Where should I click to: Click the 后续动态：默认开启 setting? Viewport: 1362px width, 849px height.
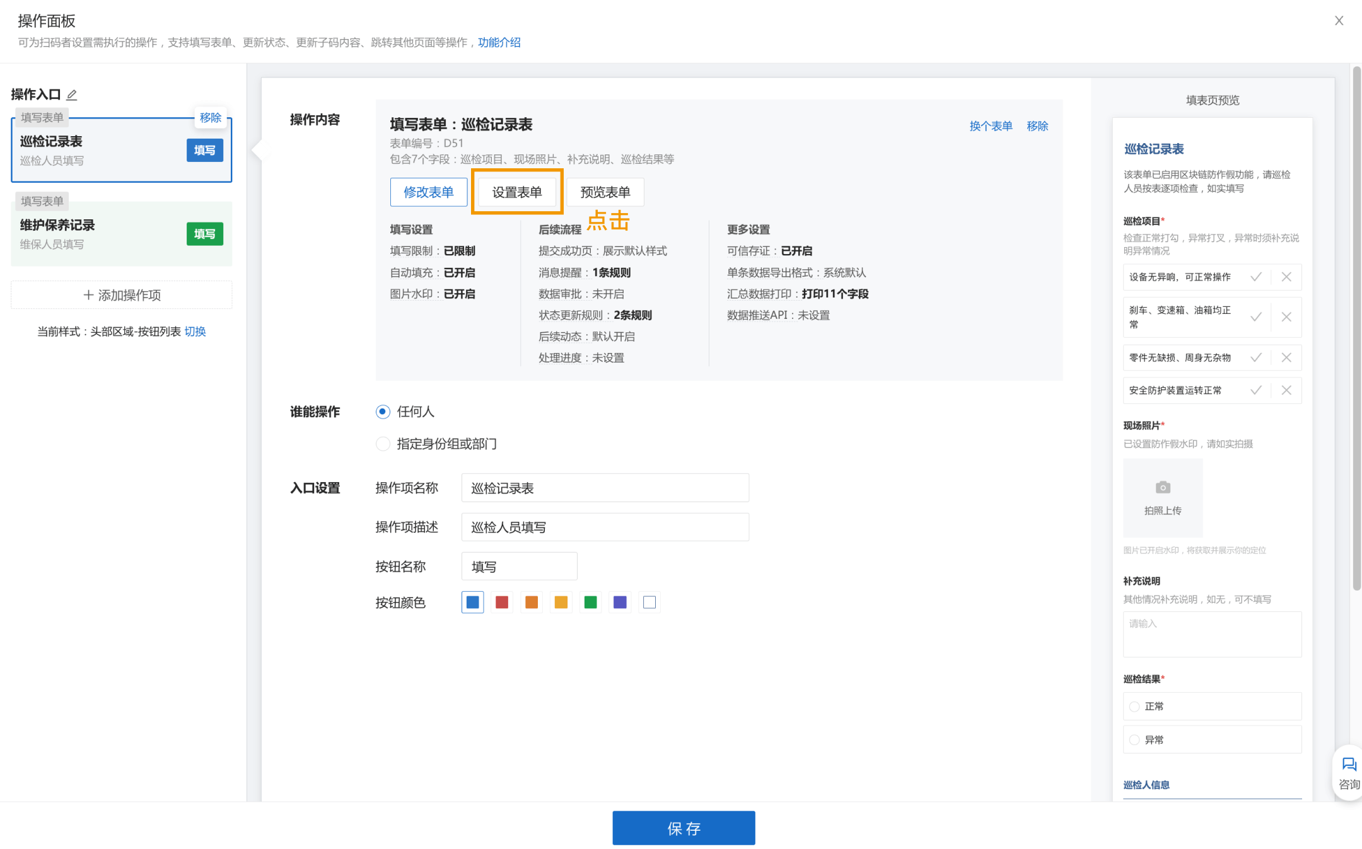click(x=587, y=337)
